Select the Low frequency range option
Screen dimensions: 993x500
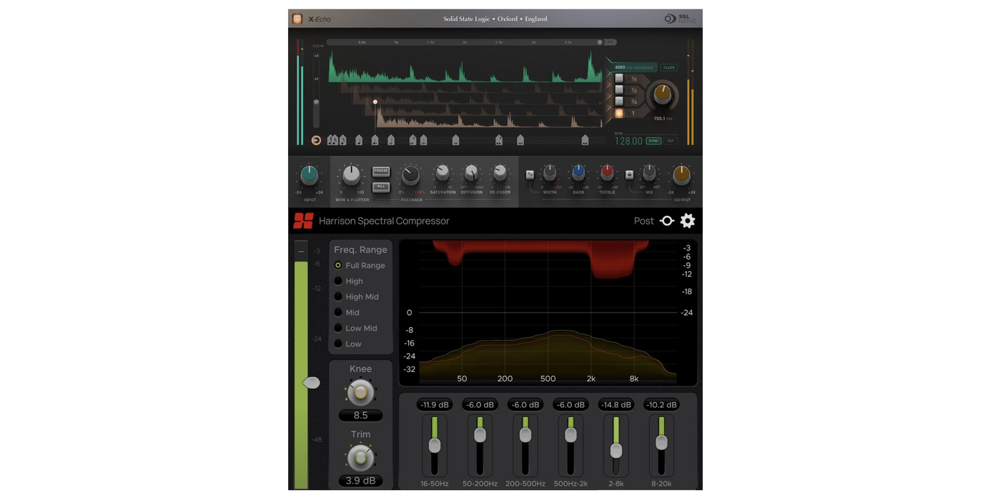point(338,344)
